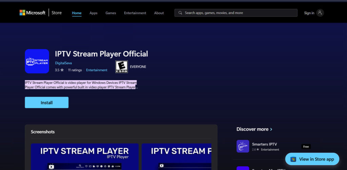
Task: Click the user account avatar icon
Action: click(x=320, y=13)
